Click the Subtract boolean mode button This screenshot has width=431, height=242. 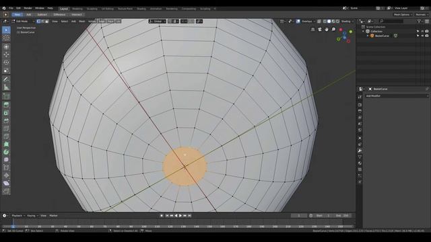(42, 15)
